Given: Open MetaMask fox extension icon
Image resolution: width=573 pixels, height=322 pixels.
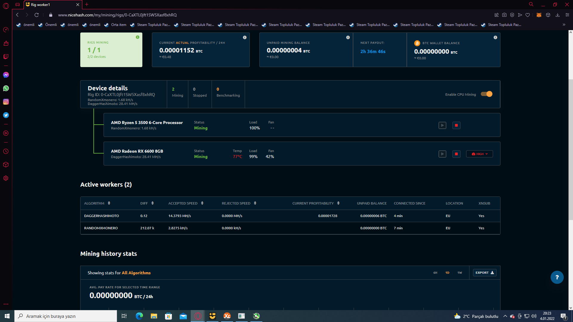Looking at the screenshot, I should coord(539,15).
